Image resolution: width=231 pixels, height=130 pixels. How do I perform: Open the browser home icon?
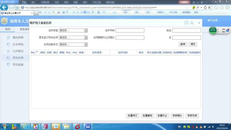pyautogui.click(x=216, y=7)
